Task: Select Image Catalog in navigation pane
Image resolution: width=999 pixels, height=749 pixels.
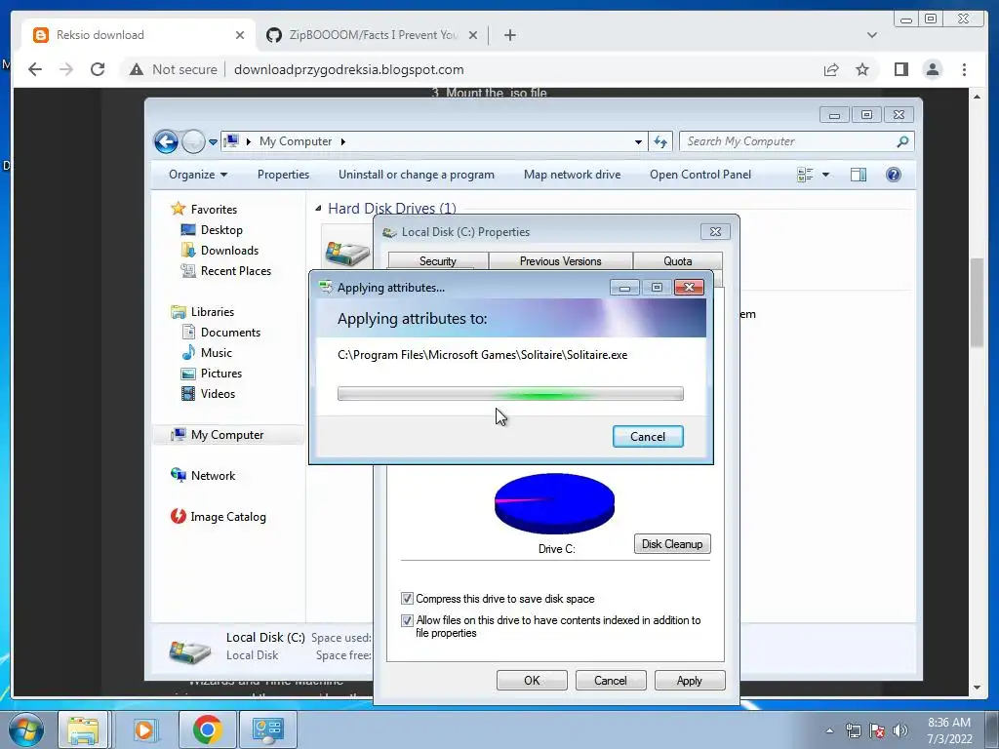Action: point(228,517)
